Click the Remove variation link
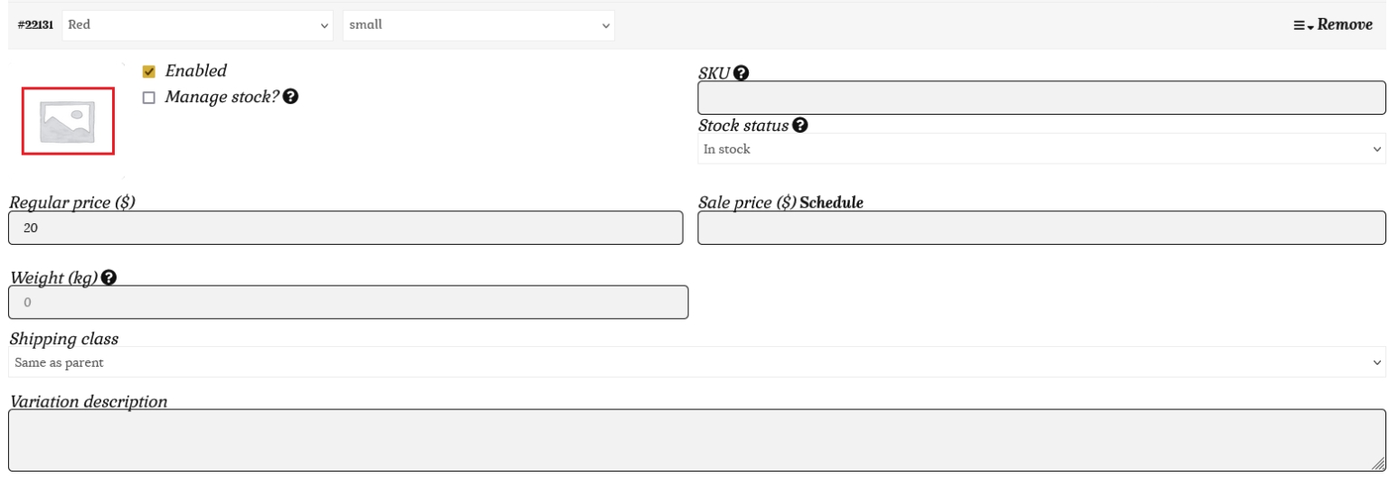This screenshot has height=477, width=1389. click(x=1345, y=25)
